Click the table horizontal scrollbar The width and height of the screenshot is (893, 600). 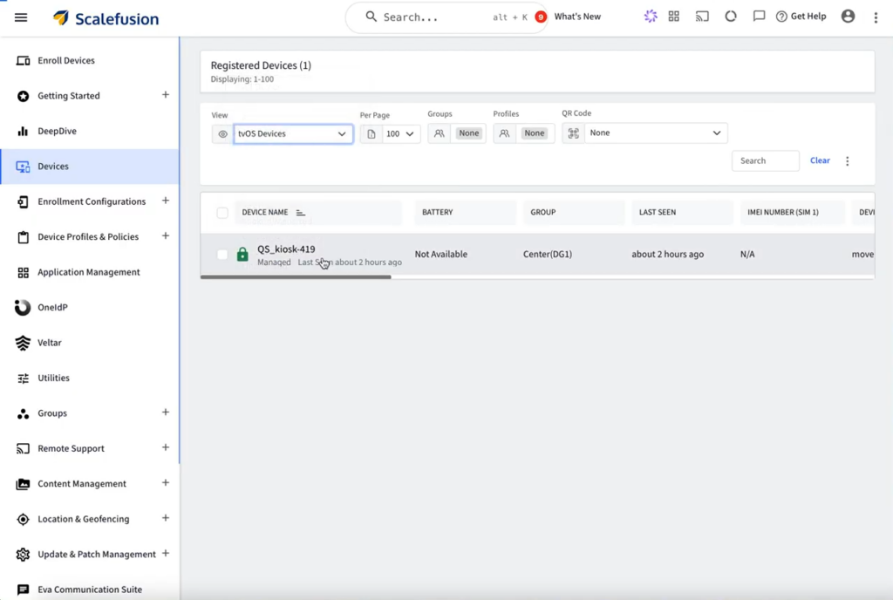click(x=296, y=277)
